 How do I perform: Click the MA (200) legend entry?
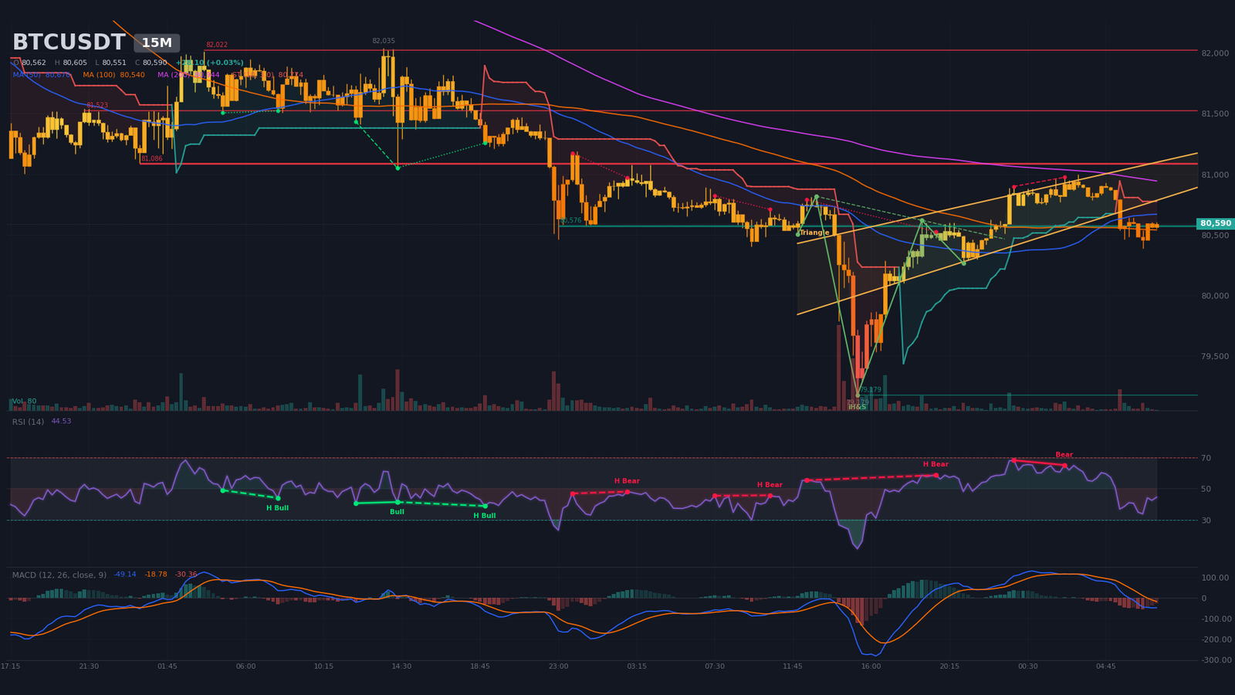click(188, 75)
